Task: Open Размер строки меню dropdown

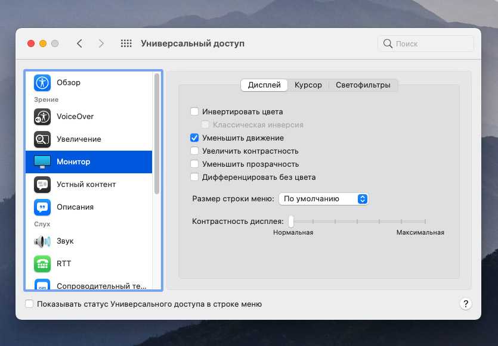Action: [x=323, y=199]
